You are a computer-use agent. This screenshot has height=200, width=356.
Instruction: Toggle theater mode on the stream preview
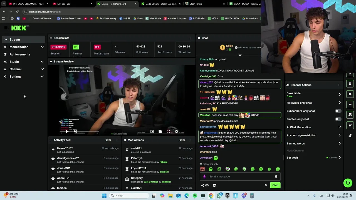(x=160, y=132)
